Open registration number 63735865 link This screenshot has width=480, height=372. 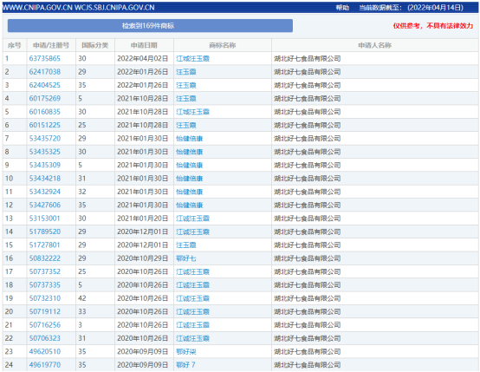pyautogui.click(x=45, y=58)
